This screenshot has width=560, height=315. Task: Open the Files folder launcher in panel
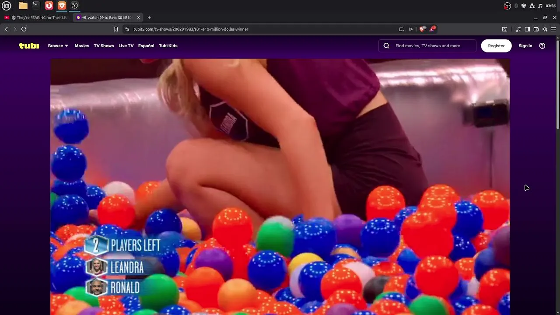pyautogui.click(x=23, y=6)
